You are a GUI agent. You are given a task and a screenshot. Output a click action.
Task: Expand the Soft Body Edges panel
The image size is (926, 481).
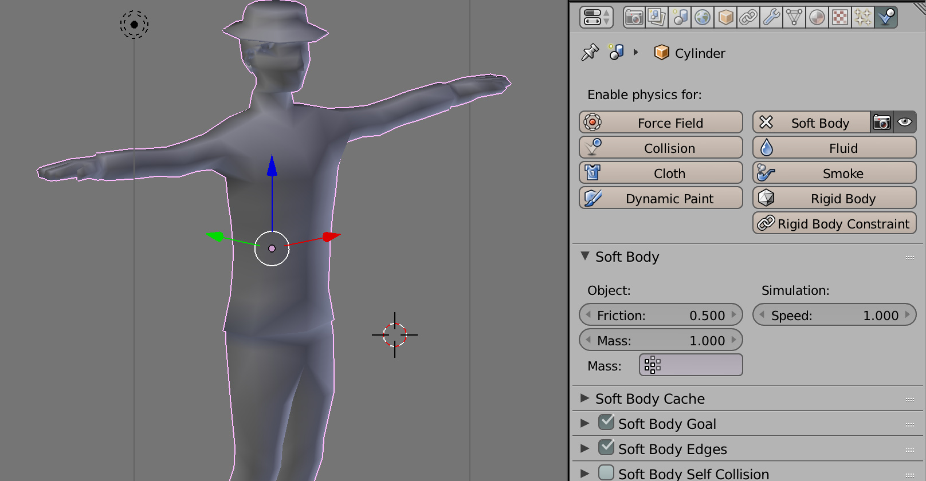(x=585, y=448)
